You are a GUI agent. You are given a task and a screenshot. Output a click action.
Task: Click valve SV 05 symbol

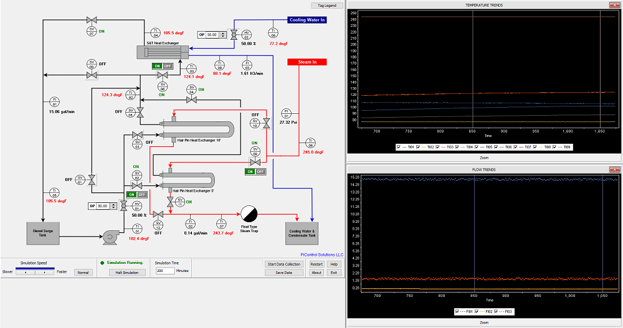click(140, 112)
